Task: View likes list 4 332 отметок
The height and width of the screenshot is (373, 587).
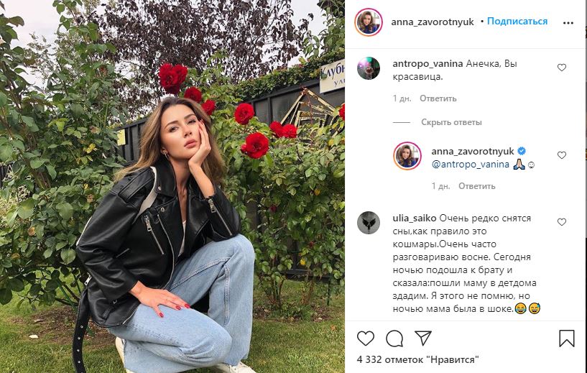Action: (417, 359)
